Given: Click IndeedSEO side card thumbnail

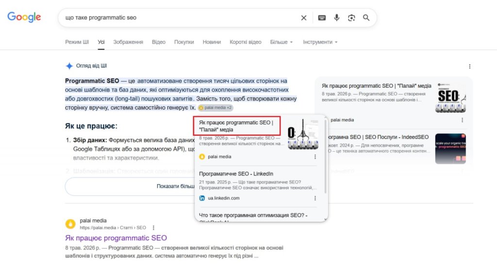Looking at the screenshot, I should pyautogui.click(x=450, y=149).
